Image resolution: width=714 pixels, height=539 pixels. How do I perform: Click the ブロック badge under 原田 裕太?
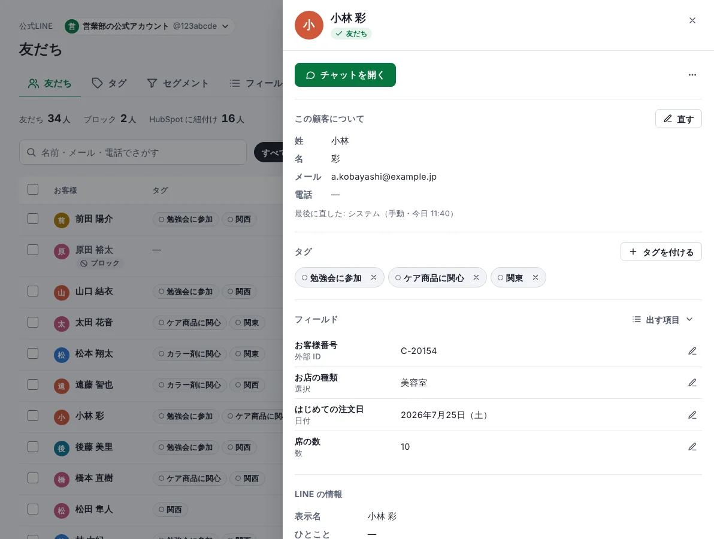[x=99, y=263]
